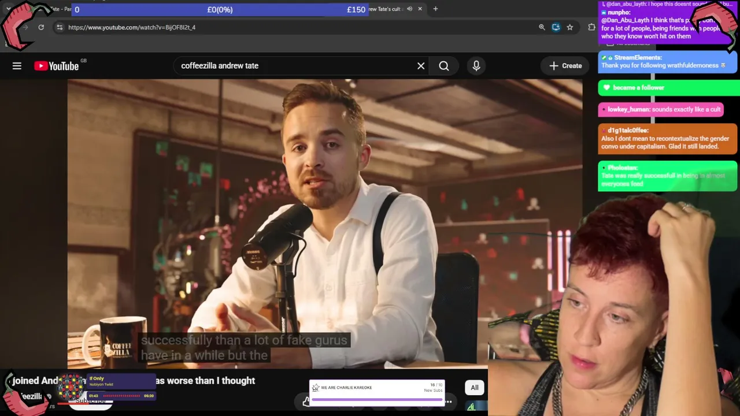740x416 pixels.
Task: Click d1g1talc0ffee's chat message
Action: [668, 139]
